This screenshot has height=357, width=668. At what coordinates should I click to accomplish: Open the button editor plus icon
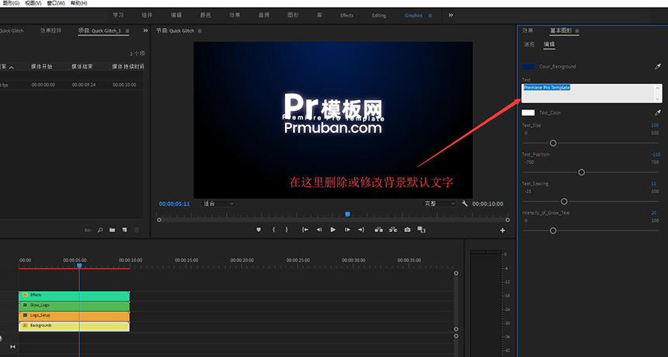[503, 230]
